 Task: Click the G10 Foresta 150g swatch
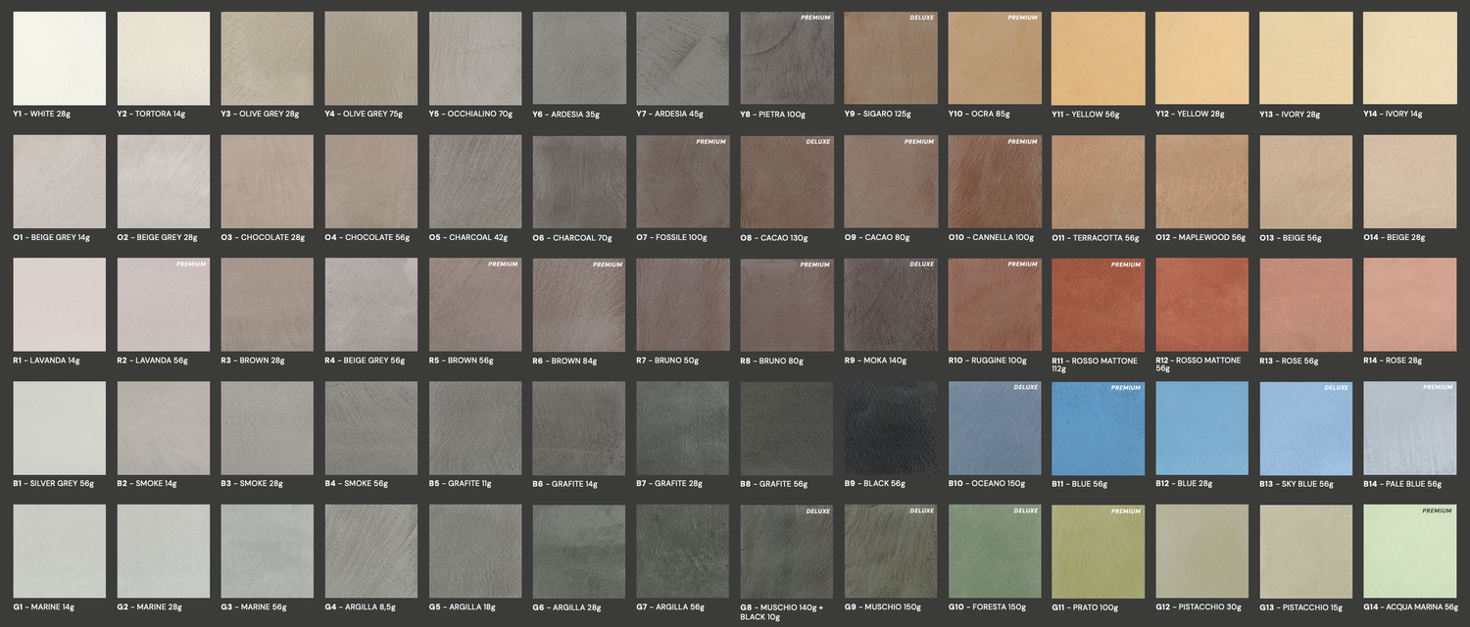tap(995, 551)
